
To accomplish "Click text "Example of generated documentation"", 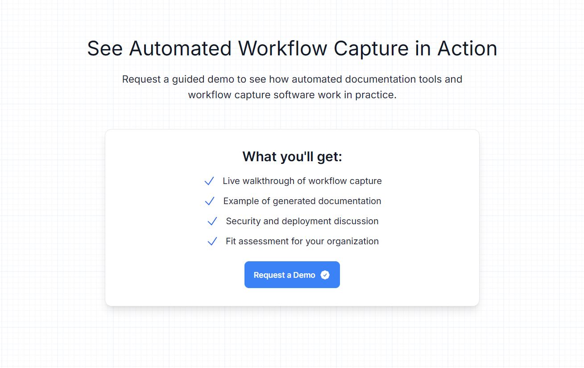I will [x=302, y=201].
